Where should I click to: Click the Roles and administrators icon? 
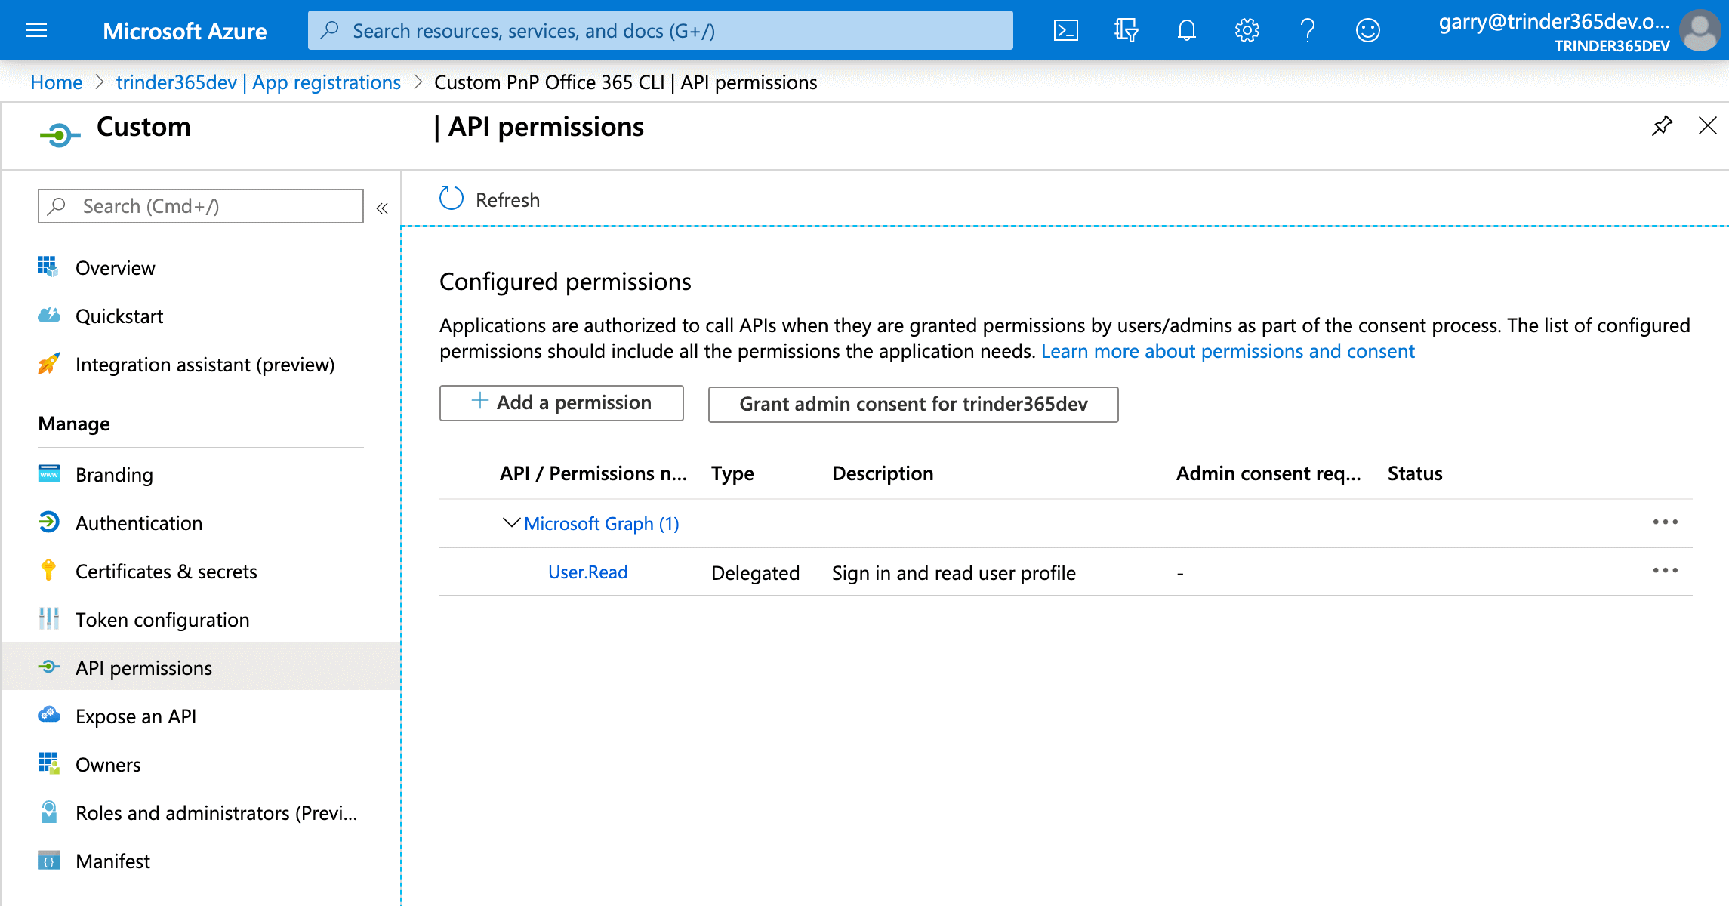pos(48,812)
